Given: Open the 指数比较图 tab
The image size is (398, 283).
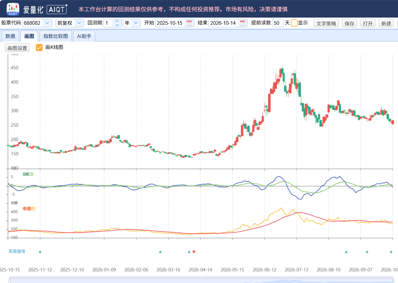Looking at the screenshot, I should click(x=56, y=36).
